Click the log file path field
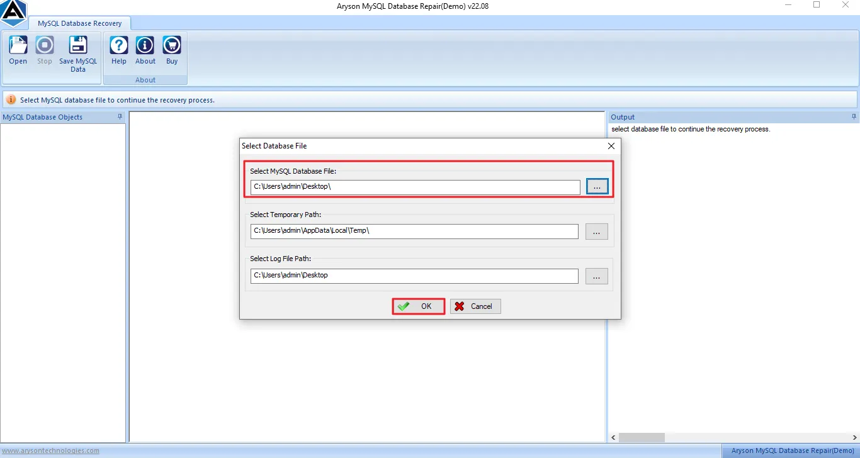The image size is (860, 458). [x=414, y=276]
